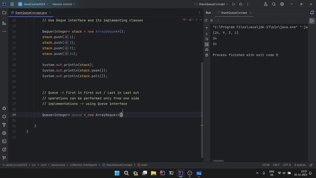
Task: Clear all console output trash icon
Action: 206,55
